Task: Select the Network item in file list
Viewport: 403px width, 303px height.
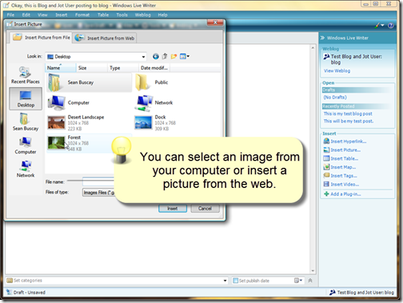Action: coord(154,102)
